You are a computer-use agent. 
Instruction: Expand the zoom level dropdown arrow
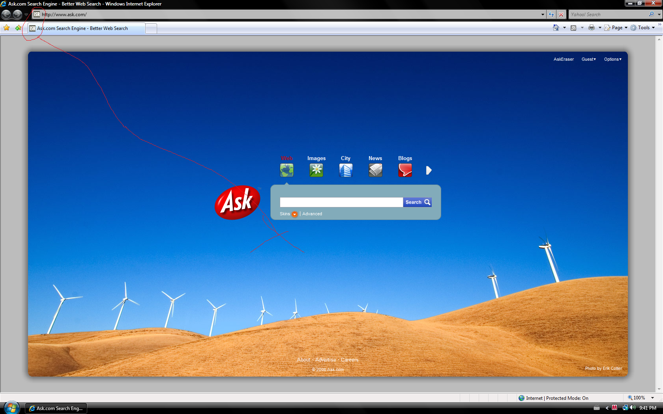pyautogui.click(x=652, y=398)
